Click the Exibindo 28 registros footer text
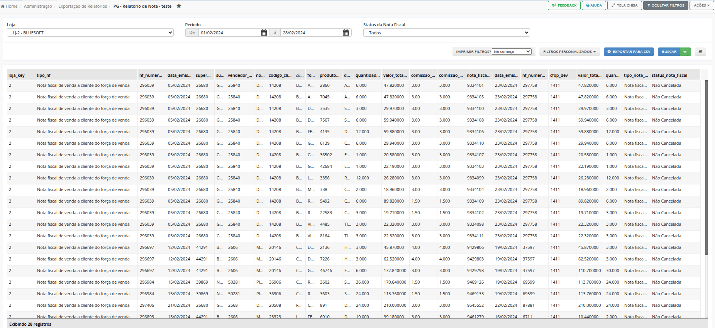Viewport: 715px width, 328px height. 30,324
